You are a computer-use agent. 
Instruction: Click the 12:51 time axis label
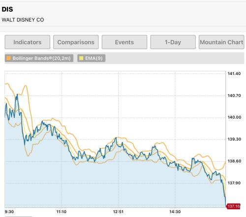pyautogui.click(x=118, y=212)
